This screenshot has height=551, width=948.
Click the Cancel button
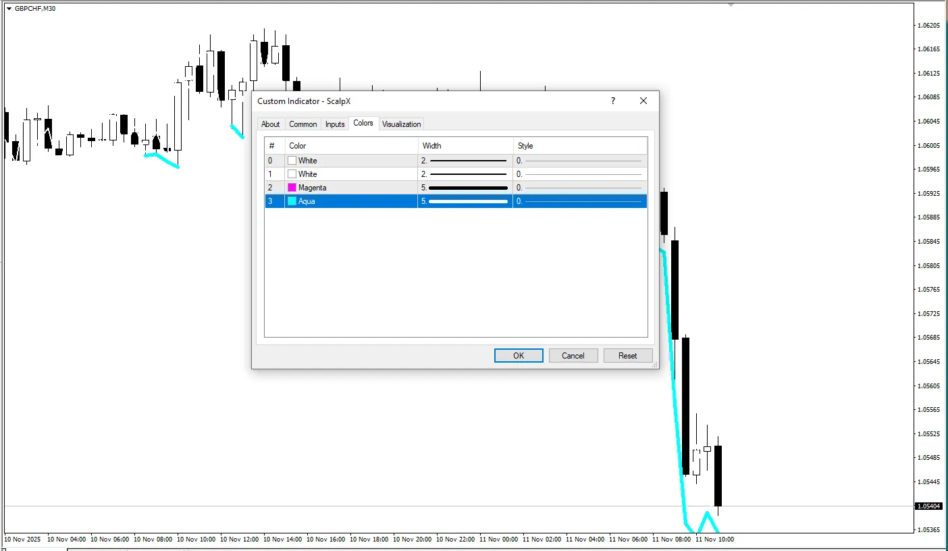click(573, 356)
